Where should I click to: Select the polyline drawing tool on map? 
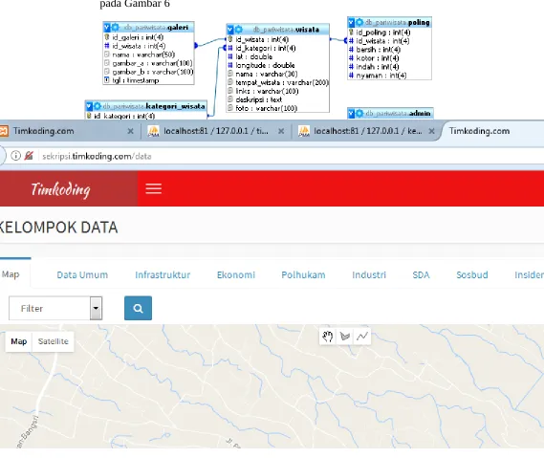coord(362,337)
